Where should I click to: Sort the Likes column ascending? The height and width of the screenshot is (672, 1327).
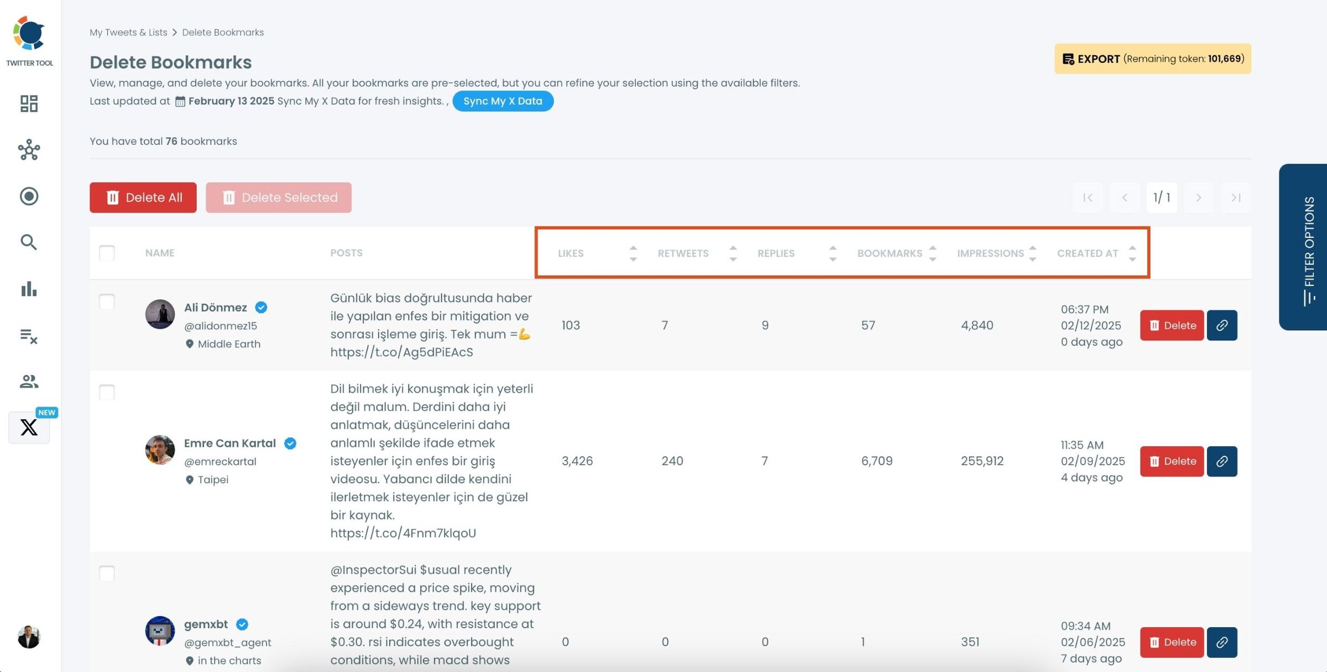tap(633, 248)
